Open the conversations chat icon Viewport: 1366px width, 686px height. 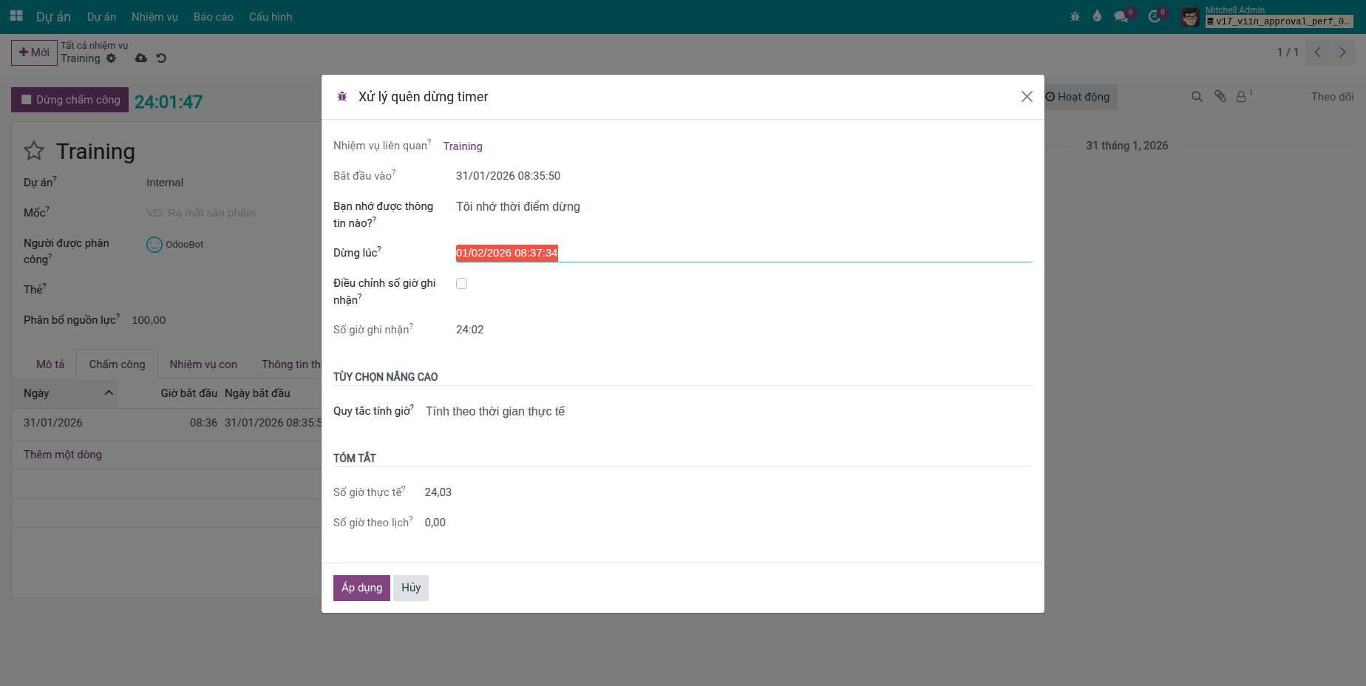click(1121, 16)
